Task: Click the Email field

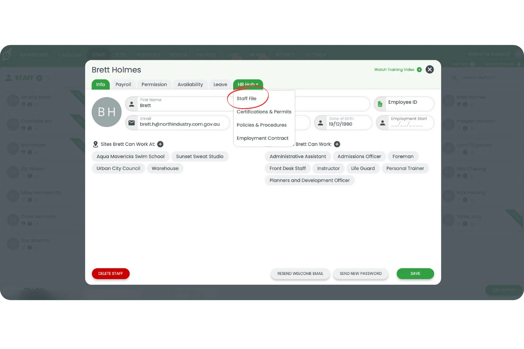Action: 178,122
